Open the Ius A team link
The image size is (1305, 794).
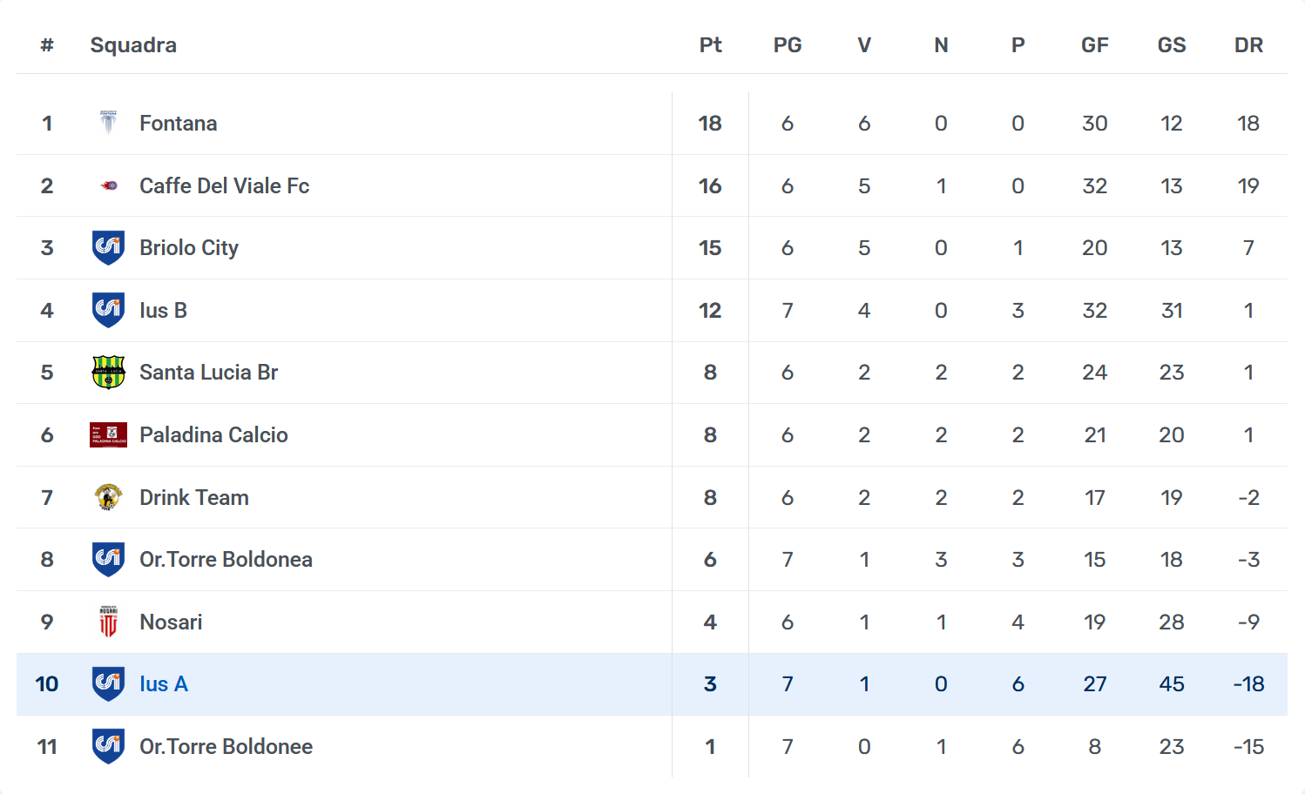(164, 684)
